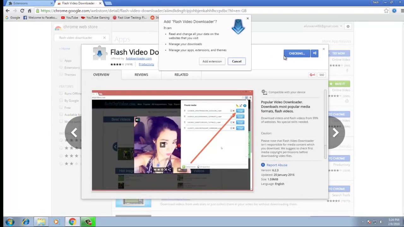Click the Checking... install button
The width and height of the screenshot is (404, 227).
pos(297,53)
